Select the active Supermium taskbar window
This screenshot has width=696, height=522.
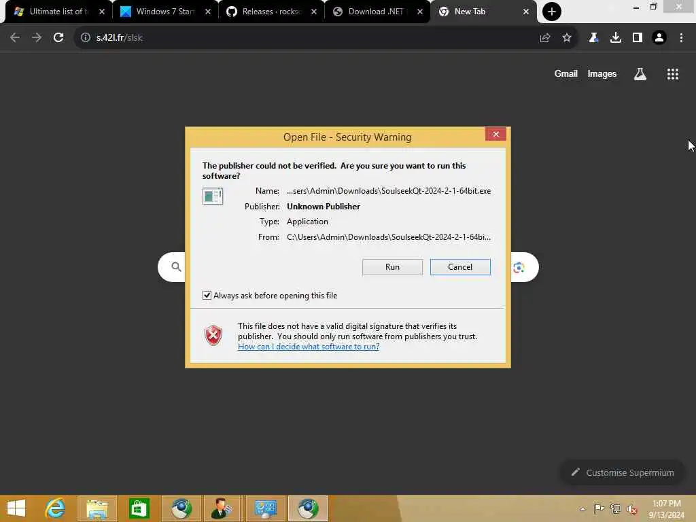pos(308,508)
